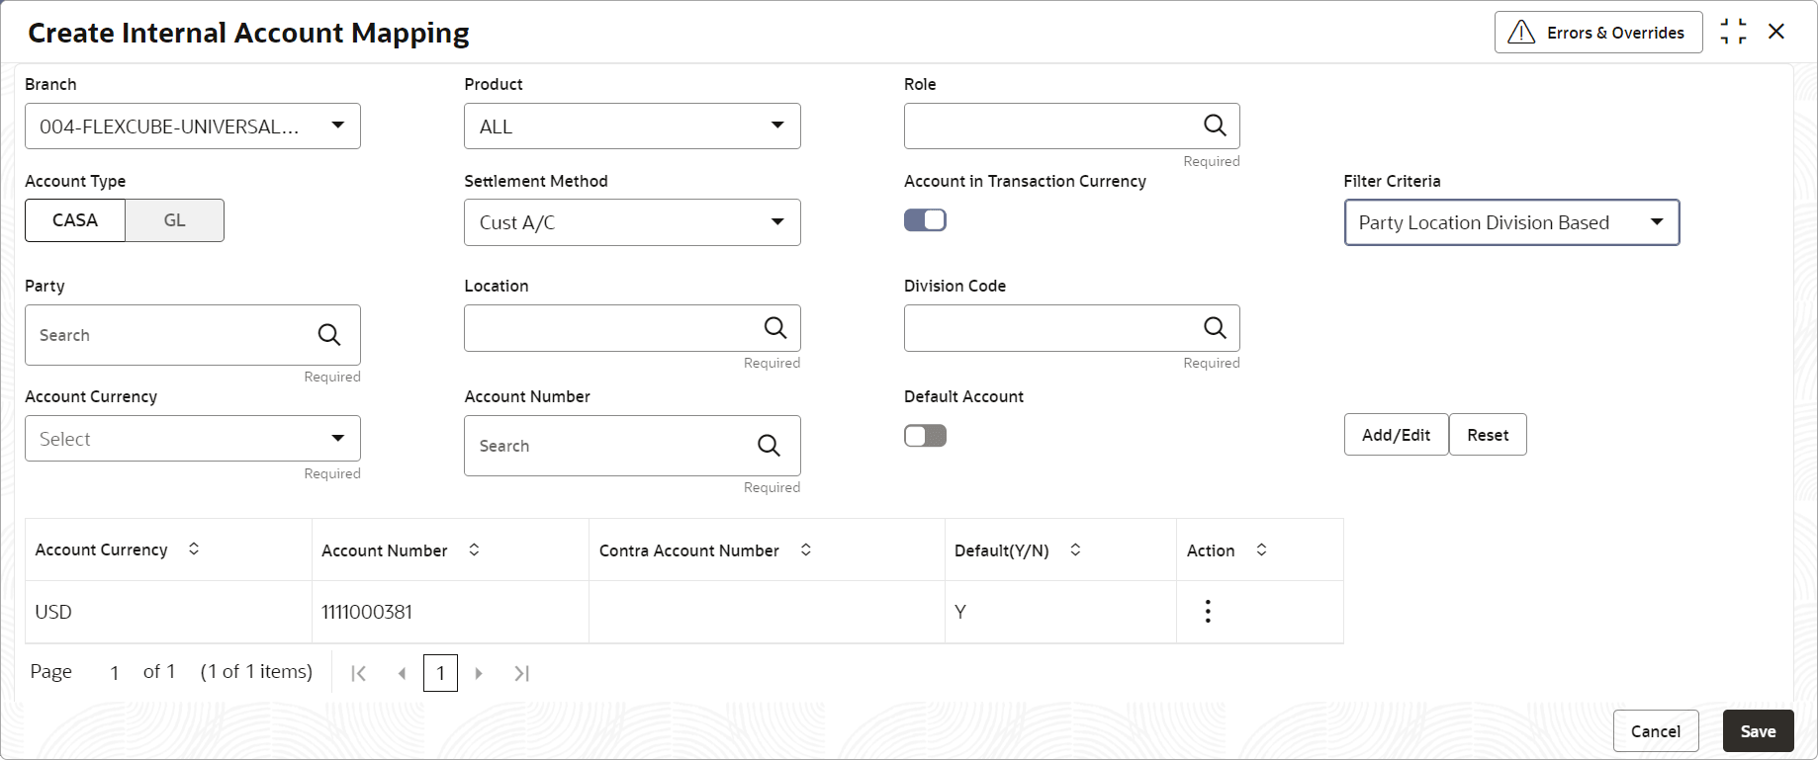The width and height of the screenshot is (1818, 760).
Task: Click the Party search magnifier icon
Action: 329,335
